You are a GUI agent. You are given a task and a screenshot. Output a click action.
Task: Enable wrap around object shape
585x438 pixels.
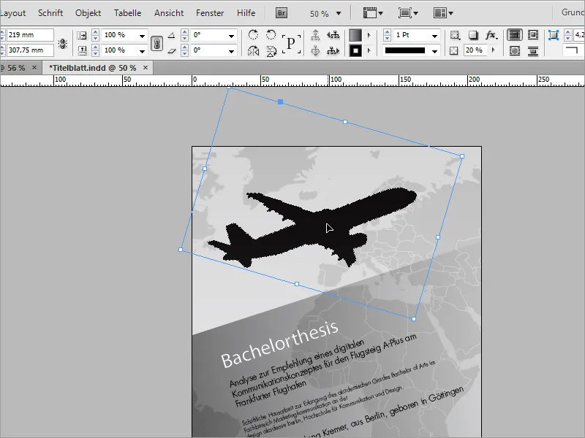coord(515,50)
